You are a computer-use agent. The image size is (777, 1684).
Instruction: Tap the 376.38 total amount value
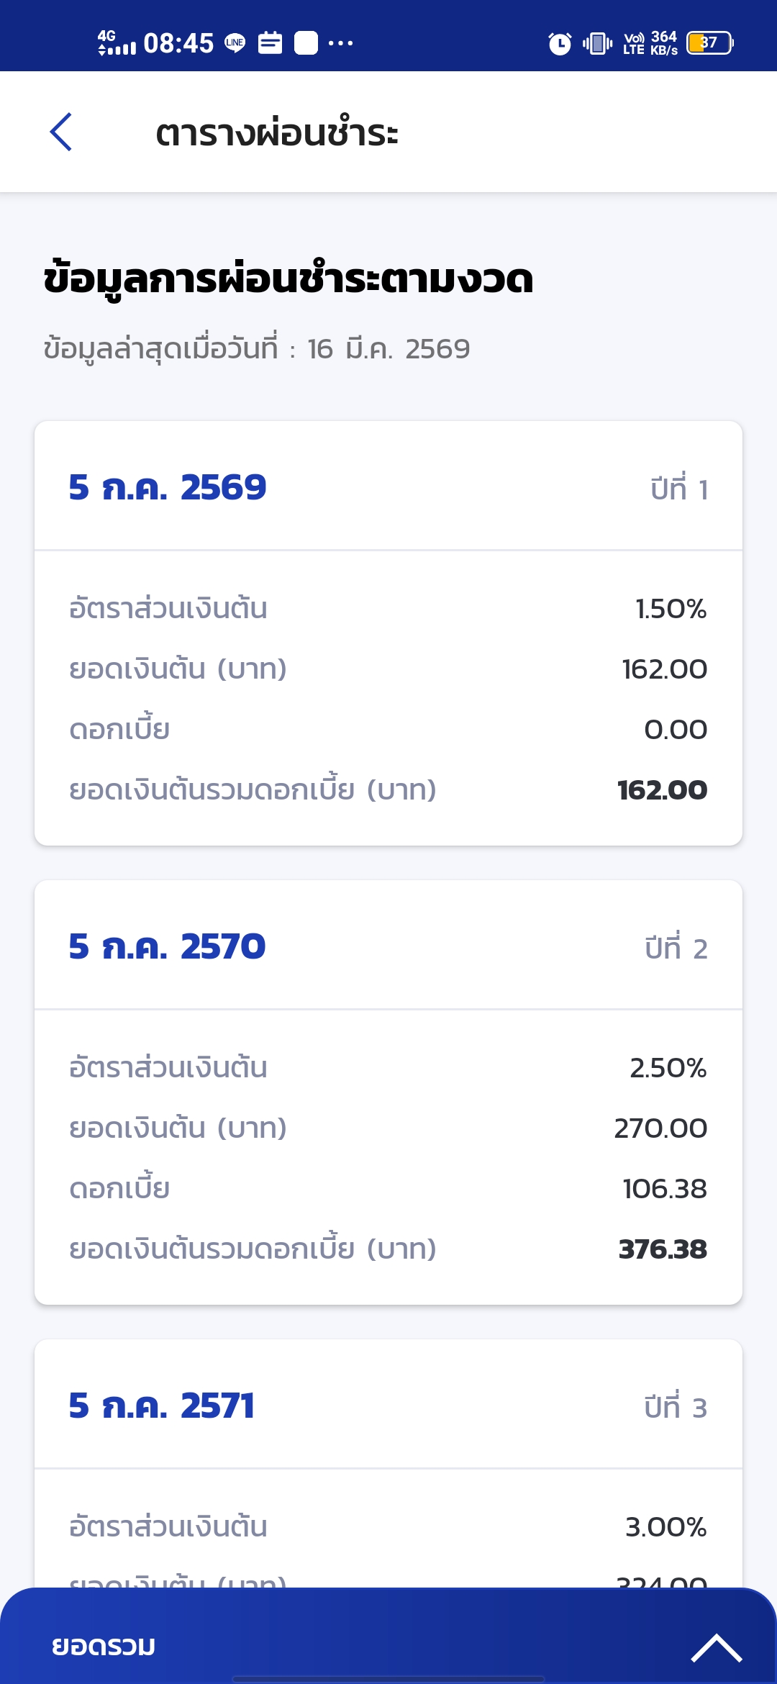[663, 1249]
